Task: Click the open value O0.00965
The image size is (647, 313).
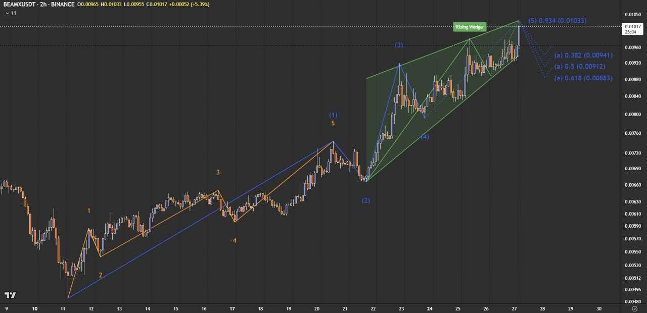Action: [x=89, y=4]
